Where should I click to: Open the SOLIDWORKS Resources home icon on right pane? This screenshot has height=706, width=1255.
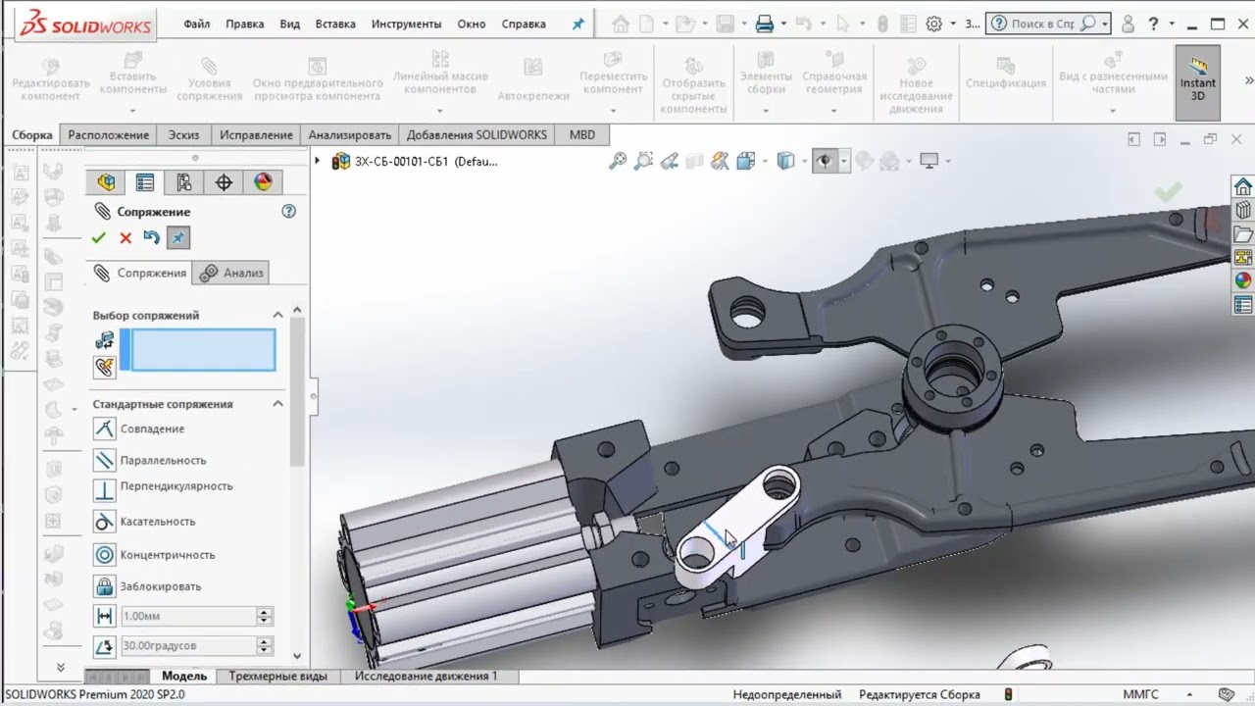coord(1242,186)
